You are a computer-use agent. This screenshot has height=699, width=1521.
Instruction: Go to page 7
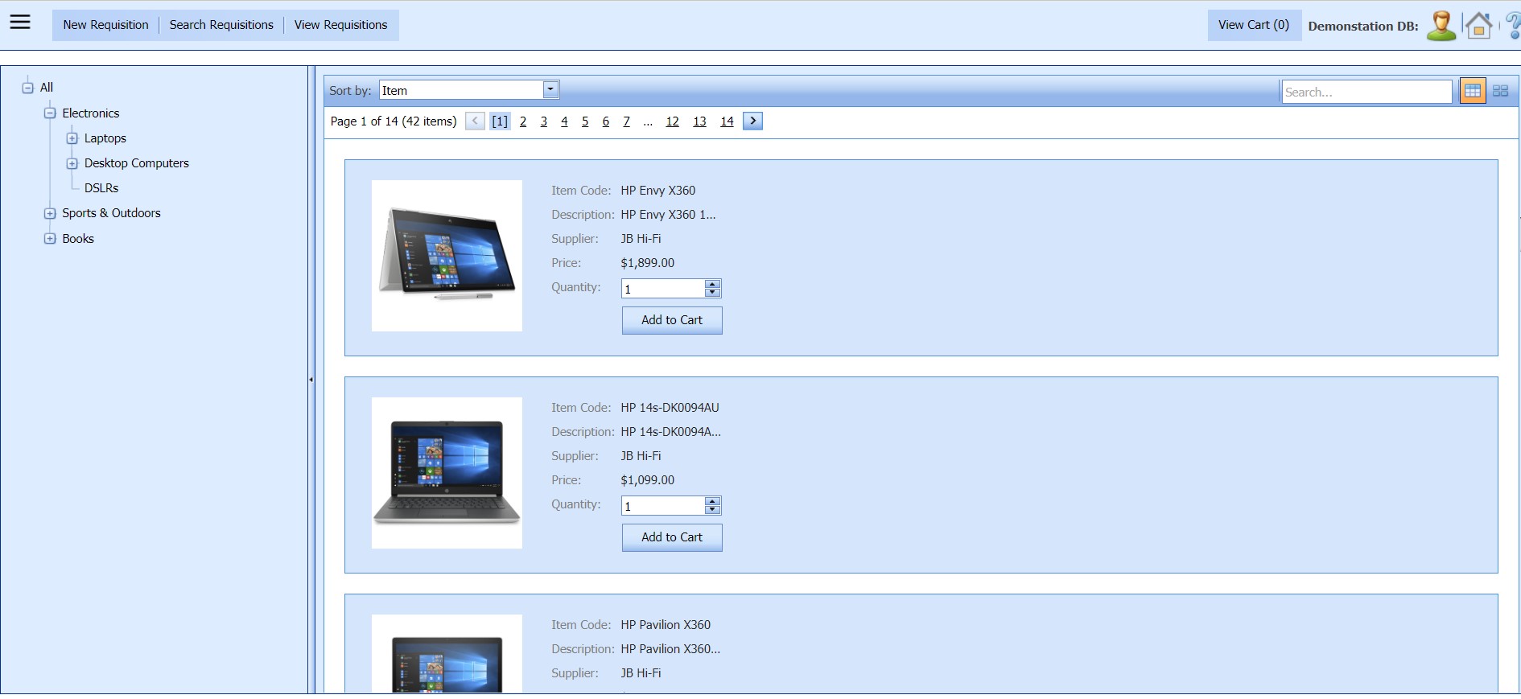627,121
